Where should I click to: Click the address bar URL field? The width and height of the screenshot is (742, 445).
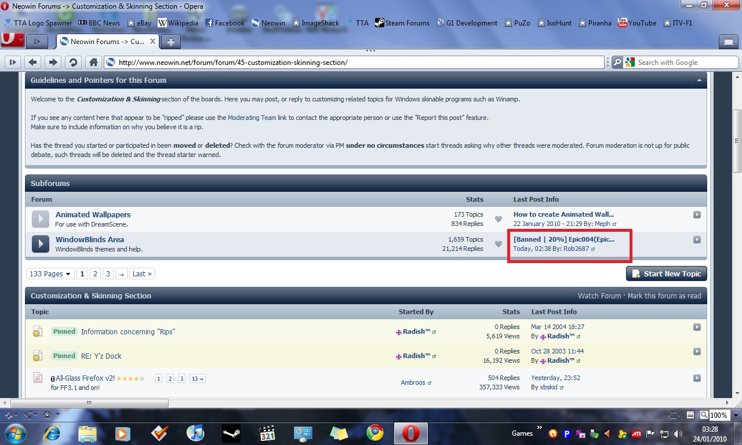[x=354, y=63]
